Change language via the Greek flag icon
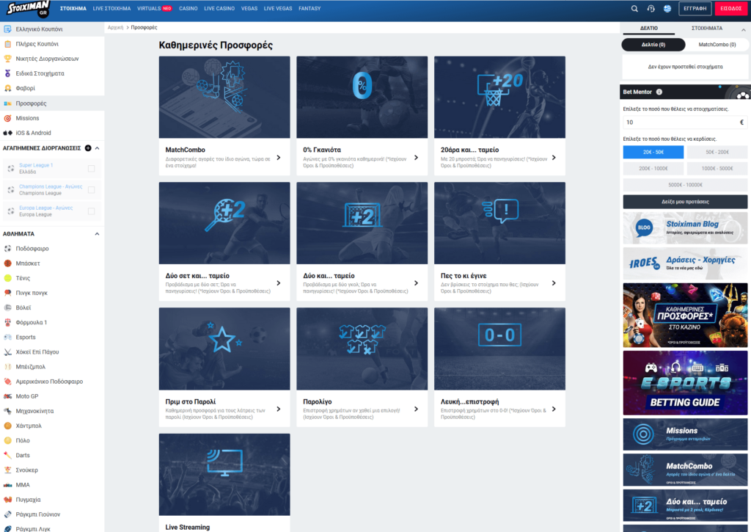 pos(667,9)
